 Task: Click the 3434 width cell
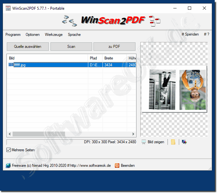pyautogui.click(x=114, y=65)
